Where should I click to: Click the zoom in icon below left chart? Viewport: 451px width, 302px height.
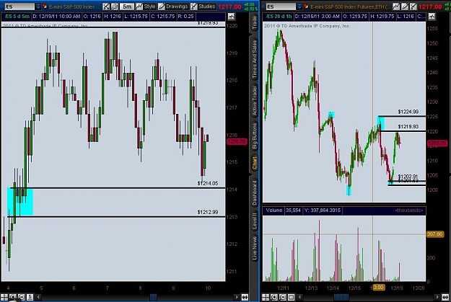13,297
